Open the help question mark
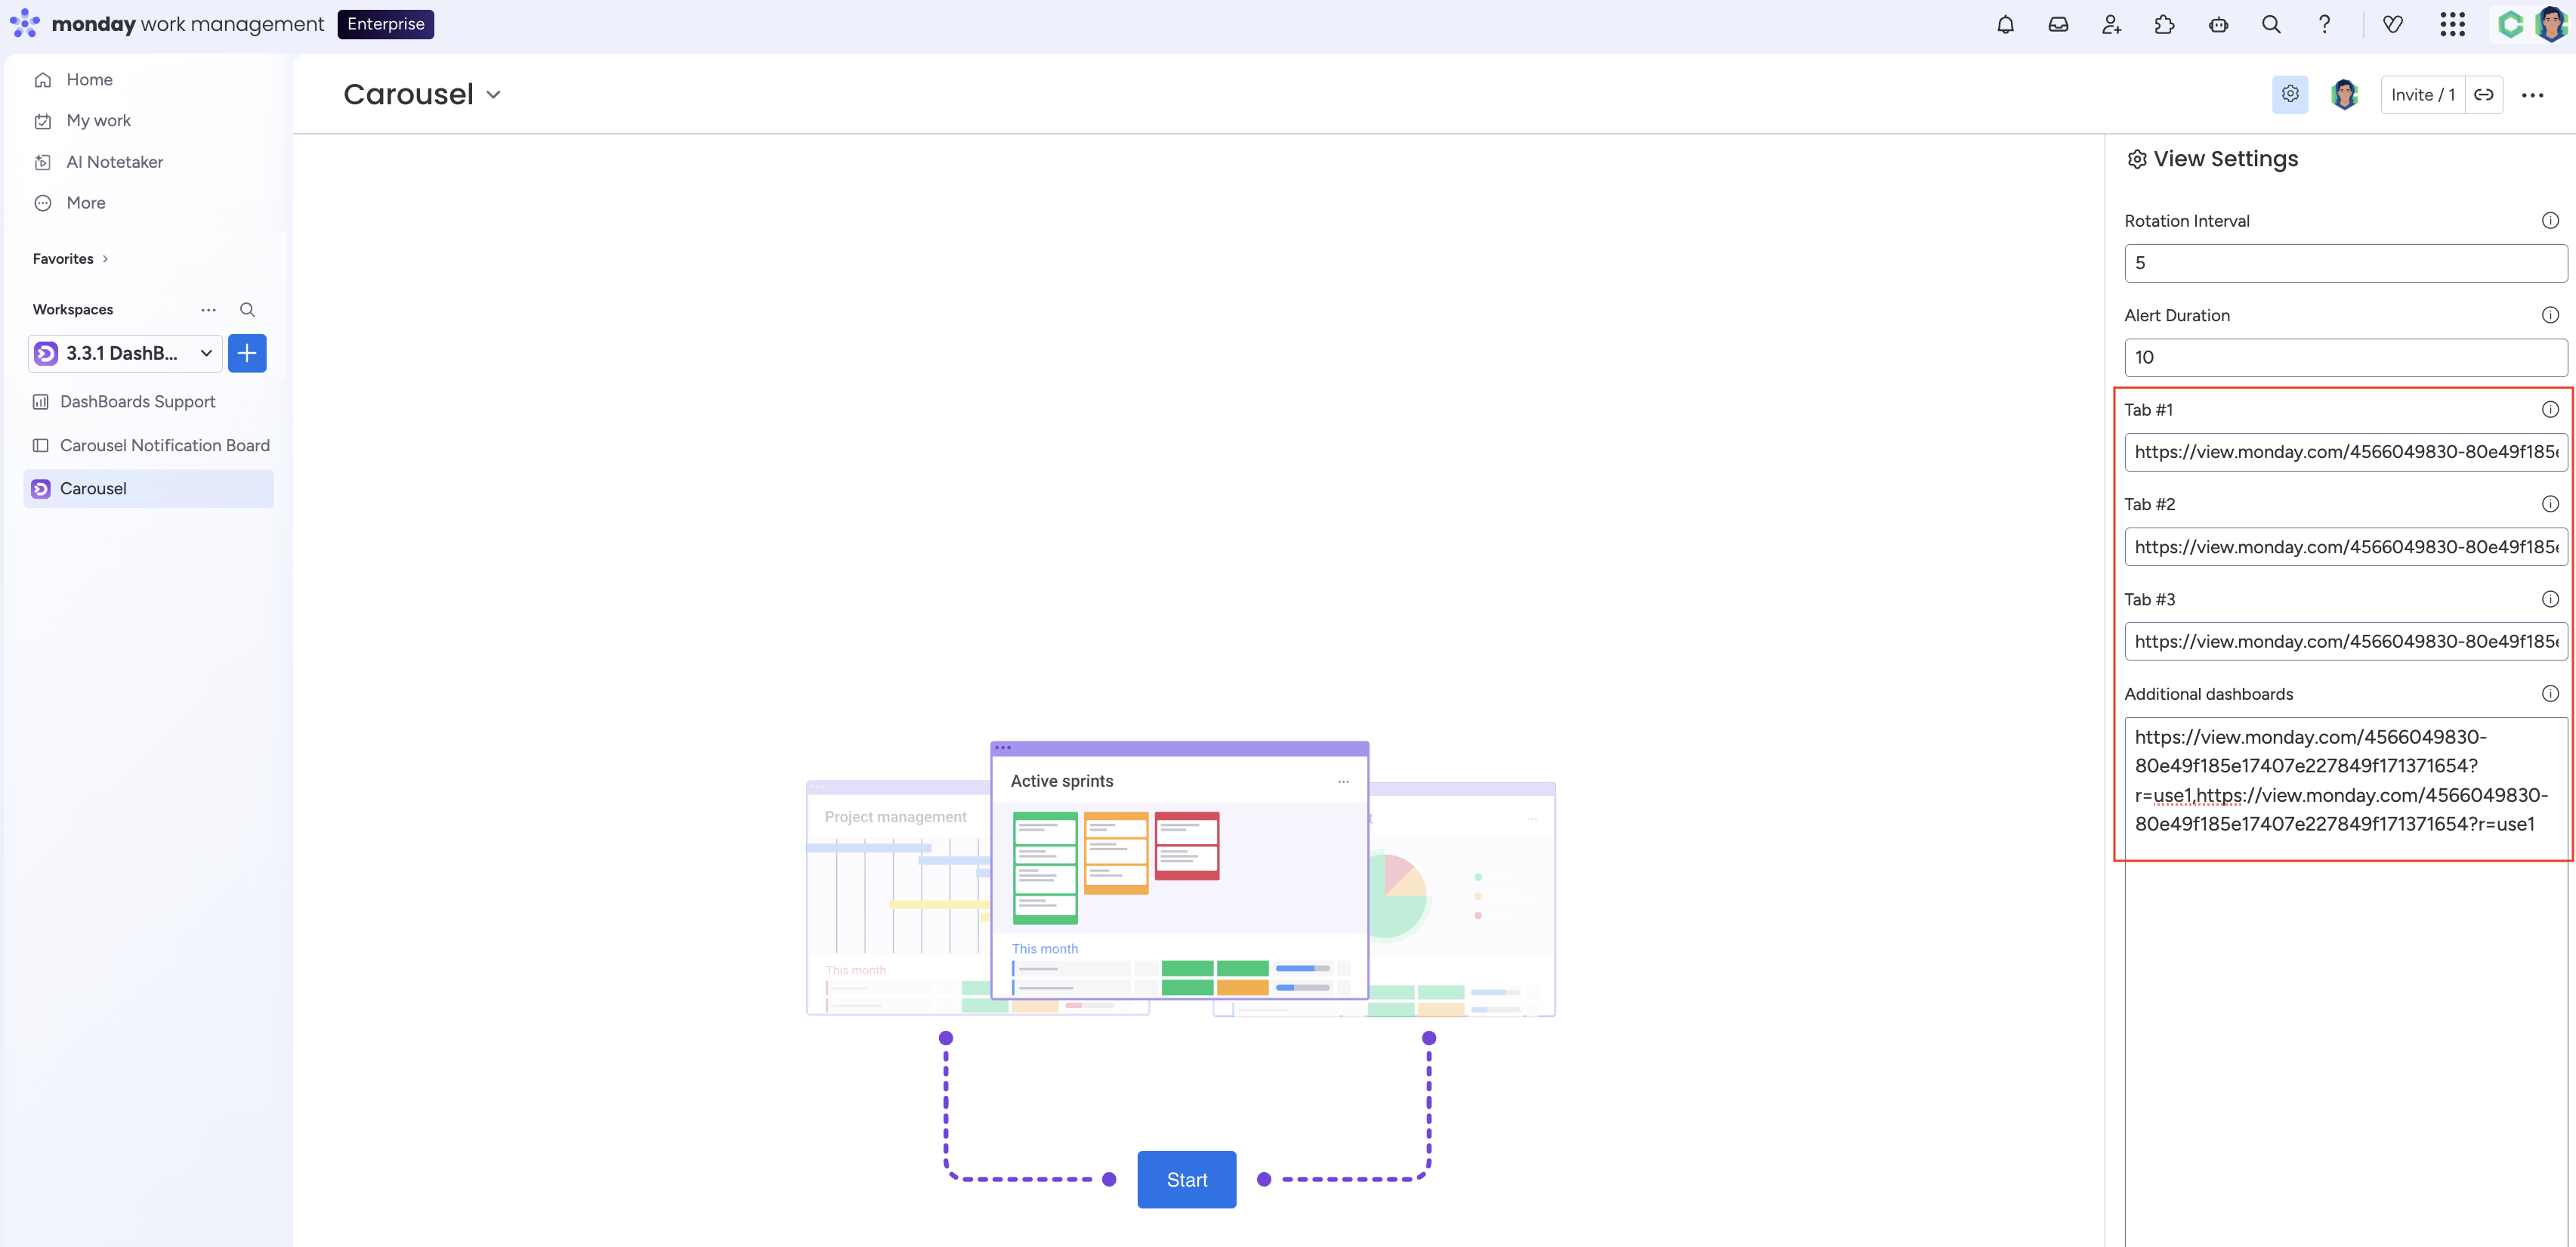This screenshot has height=1247, width=2576. pos(2324,24)
